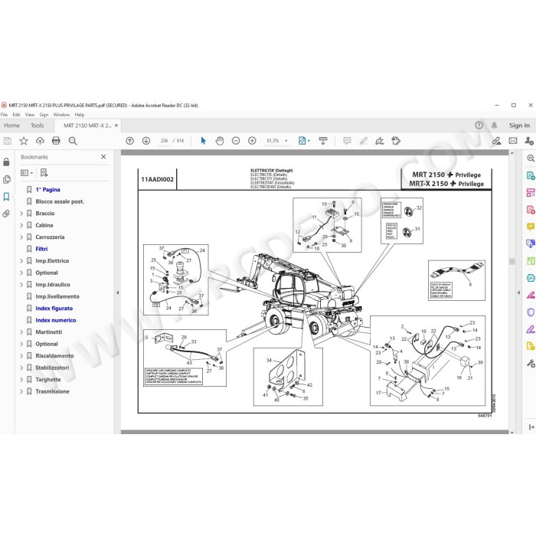Open the fit page options dropdown arrow

point(309,141)
